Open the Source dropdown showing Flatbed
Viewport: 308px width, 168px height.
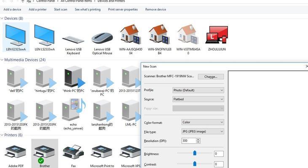click(198, 99)
